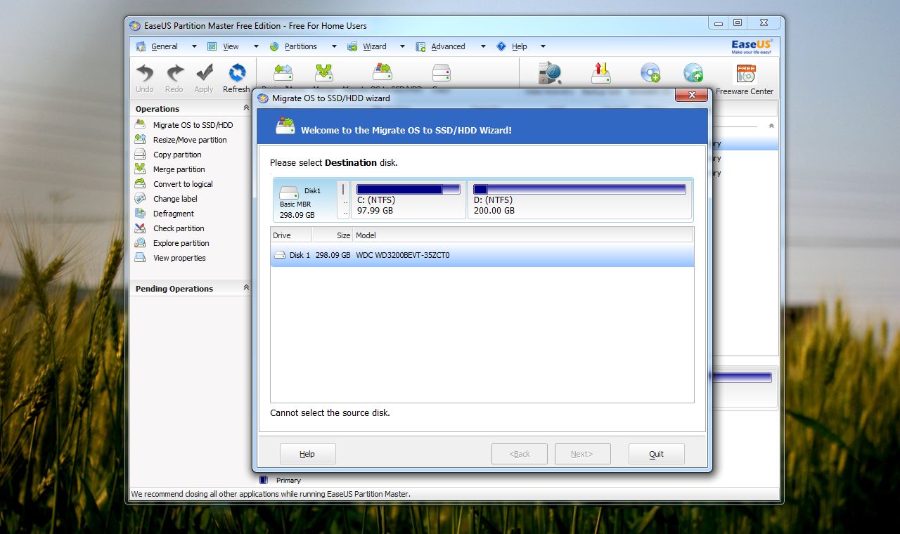Open the data recovery tool icon in the toolbar
This screenshot has width=900, height=534.
[550, 73]
